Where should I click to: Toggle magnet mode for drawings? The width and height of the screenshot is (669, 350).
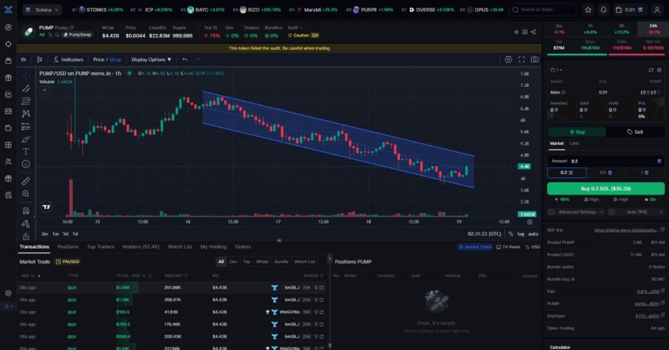click(26, 211)
